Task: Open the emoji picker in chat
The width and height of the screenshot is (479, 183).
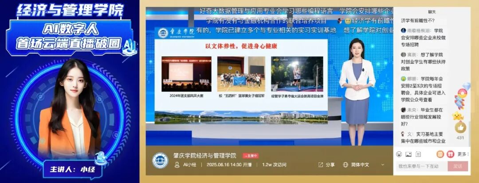Action: (x=399, y=154)
